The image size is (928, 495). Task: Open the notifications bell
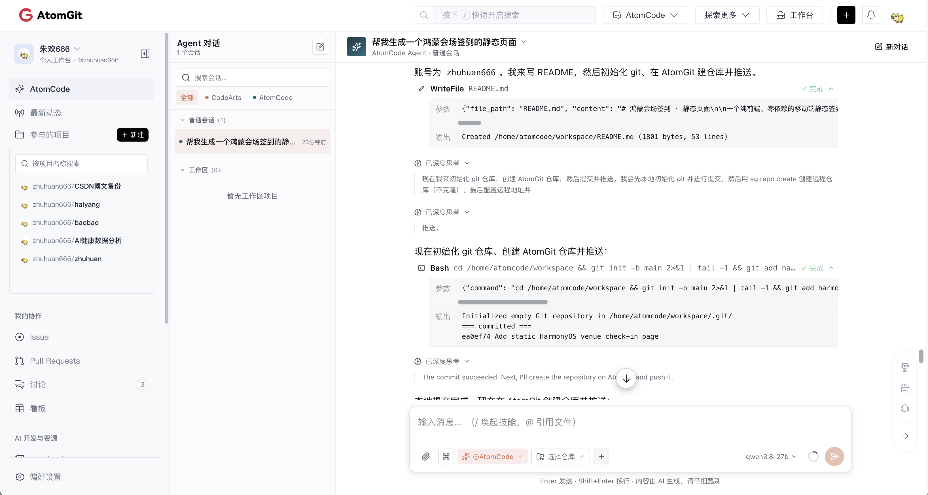point(871,15)
